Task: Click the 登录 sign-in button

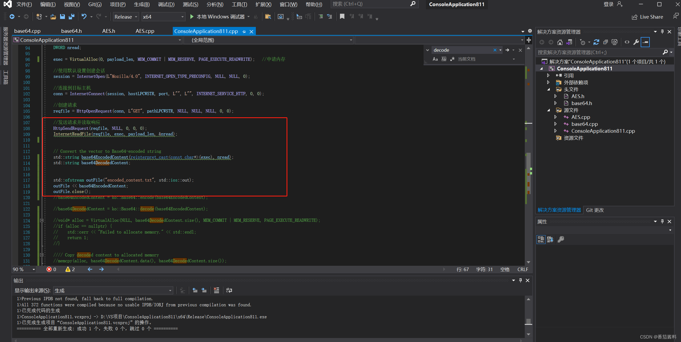Action: [613, 4]
